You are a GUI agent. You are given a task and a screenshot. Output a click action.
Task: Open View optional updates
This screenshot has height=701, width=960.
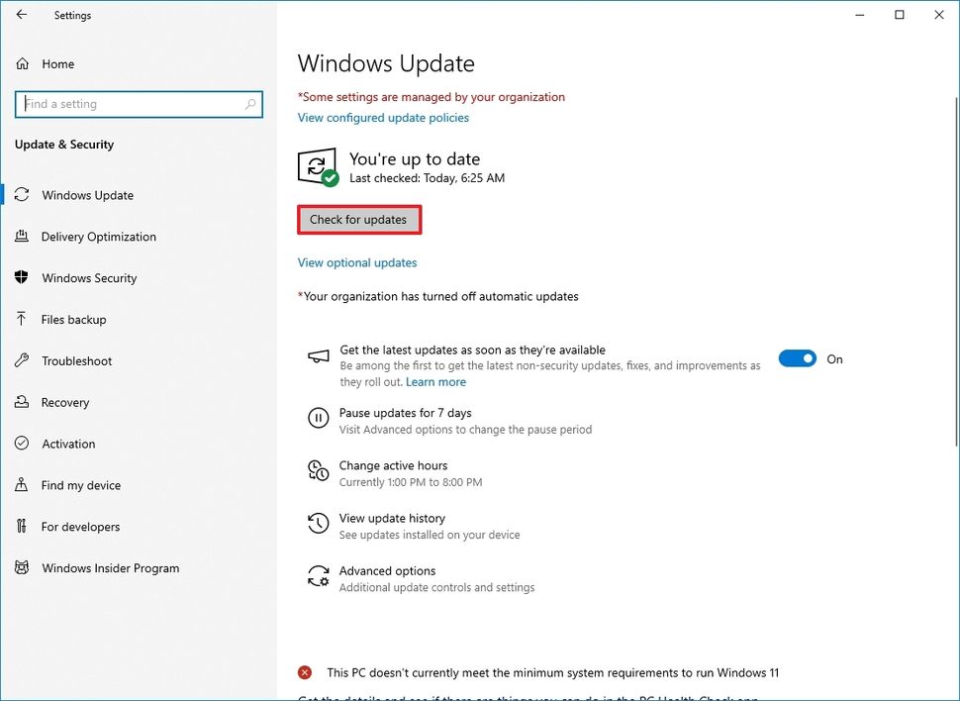coord(357,262)
